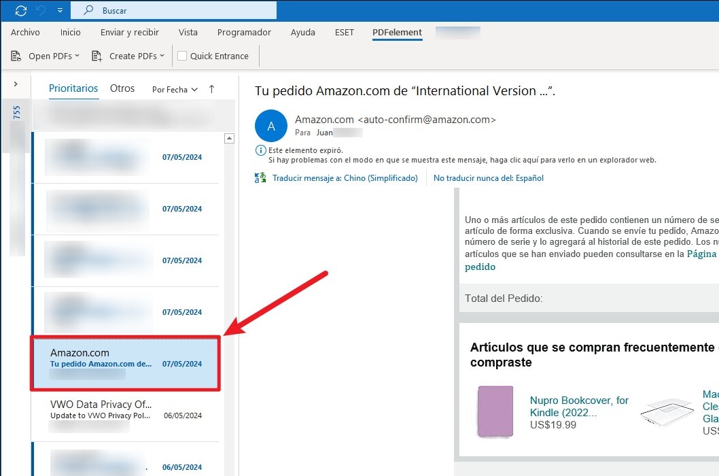This screenshot has width=719, height=476.
Task: Click the 755 inbox count in collapsed pane
Action: 16,112
